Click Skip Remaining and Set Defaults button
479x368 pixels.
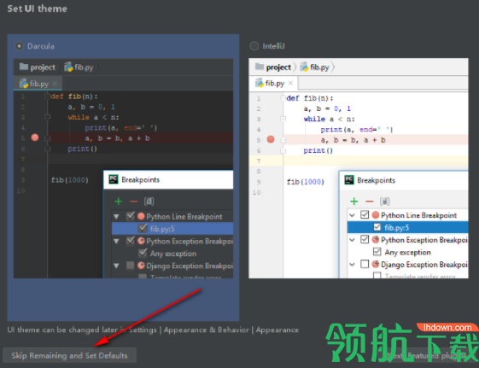[70, 355]
